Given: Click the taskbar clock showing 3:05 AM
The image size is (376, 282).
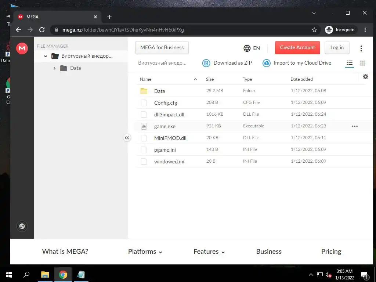Looking at the screenshot, I should (x=344, y=275).
